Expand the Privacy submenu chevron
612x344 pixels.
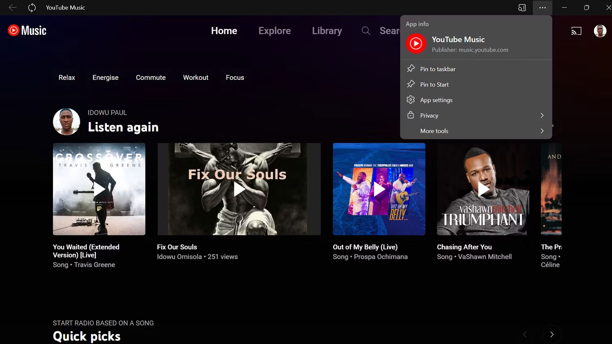[542, 115]
